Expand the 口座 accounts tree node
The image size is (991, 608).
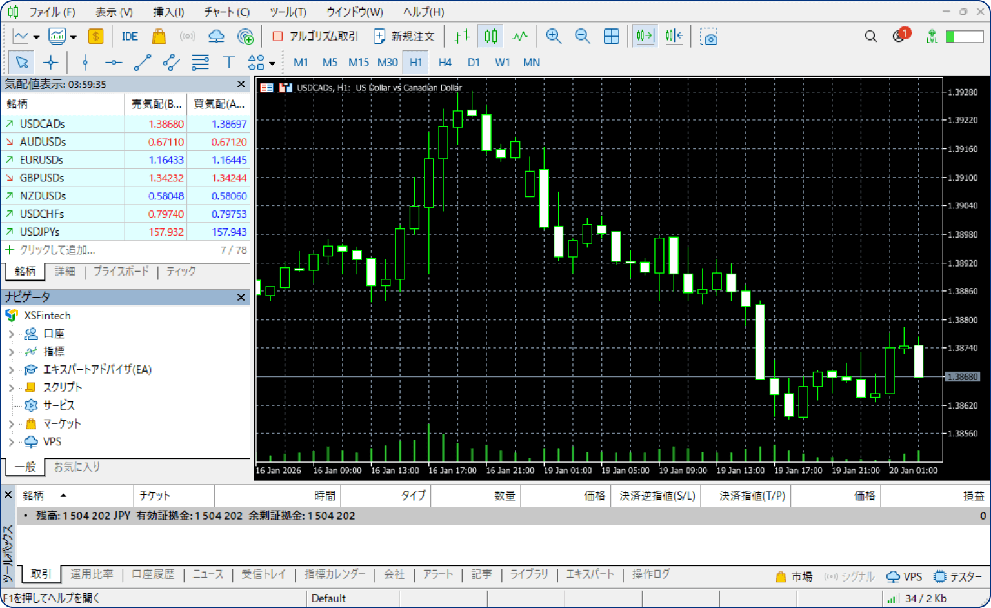point(11,334)
